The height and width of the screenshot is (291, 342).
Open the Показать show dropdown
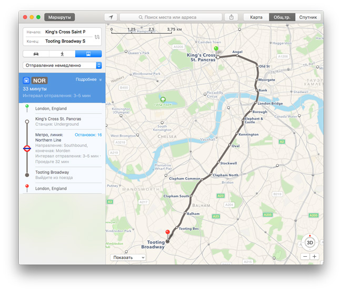[128, 257]
